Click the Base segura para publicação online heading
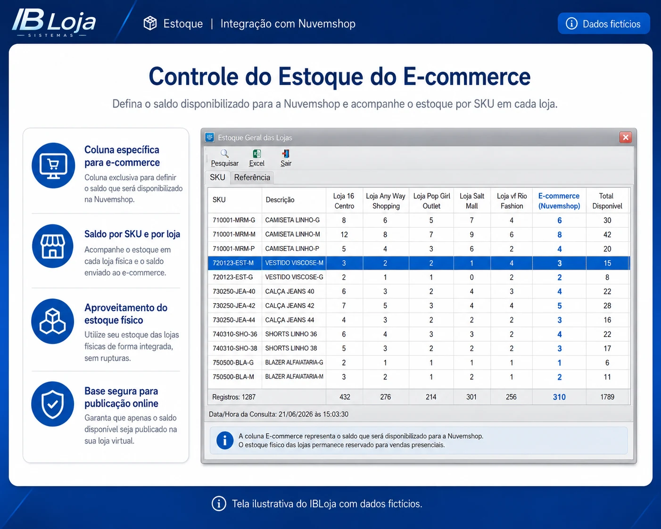661x529 pixels. click(x=121, y=397)
